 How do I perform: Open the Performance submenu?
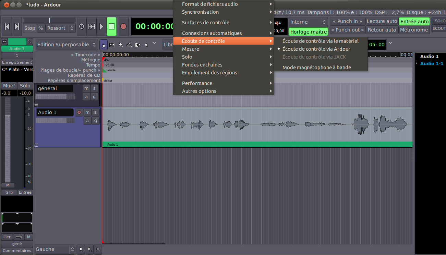tap(224, 83)
